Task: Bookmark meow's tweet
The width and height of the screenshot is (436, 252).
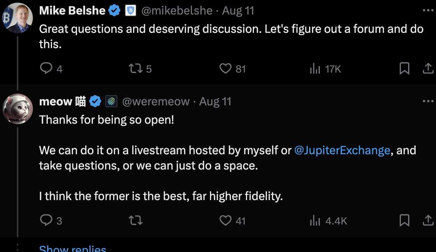Action: [x=404, y=220]
